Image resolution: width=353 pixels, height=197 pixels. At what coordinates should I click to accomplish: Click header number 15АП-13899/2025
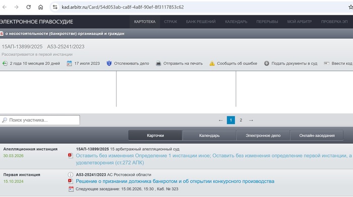click(x=22, y=47)
